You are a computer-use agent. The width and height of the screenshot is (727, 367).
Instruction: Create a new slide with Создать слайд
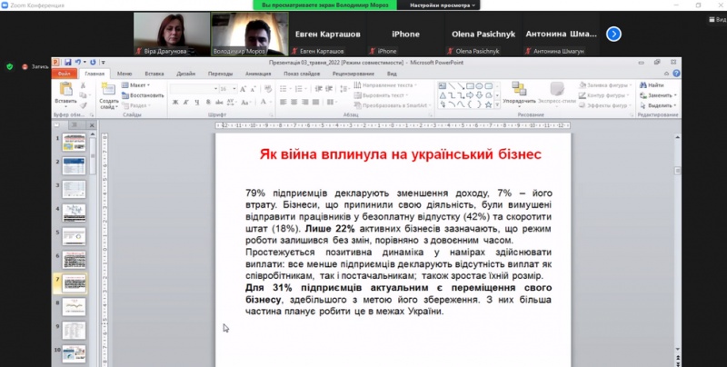108,90
